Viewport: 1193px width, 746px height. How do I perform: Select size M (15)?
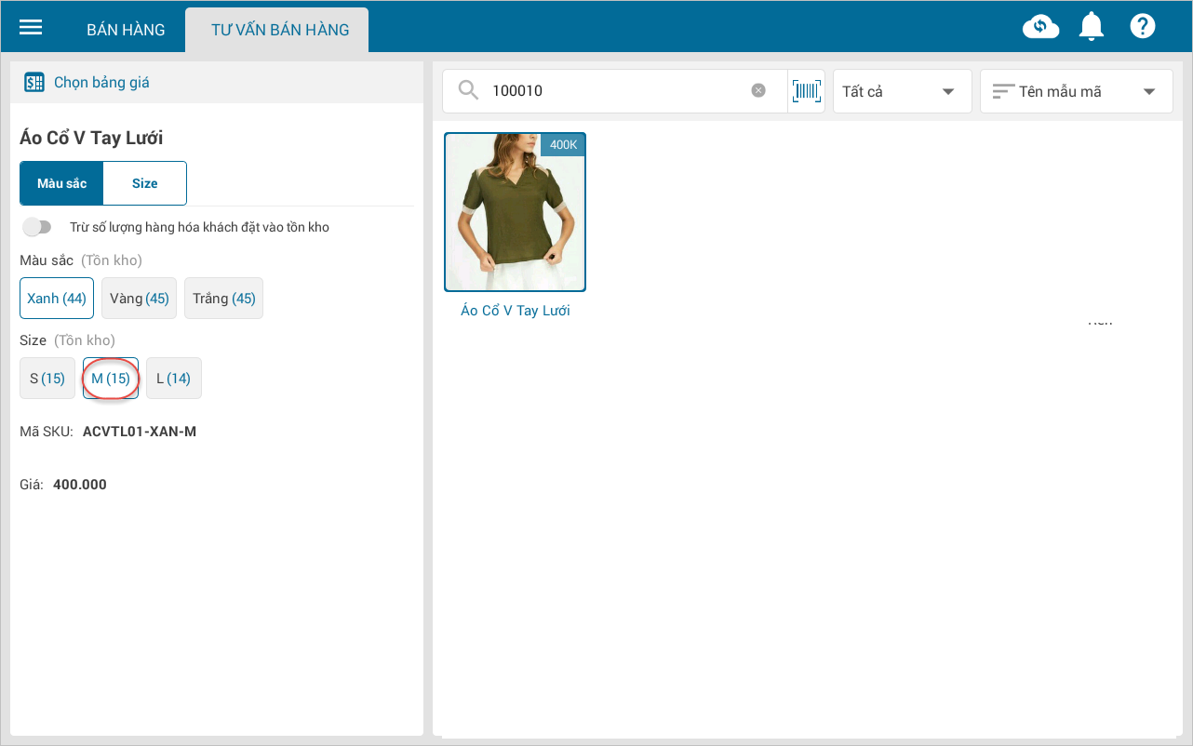tap(111, 379)
